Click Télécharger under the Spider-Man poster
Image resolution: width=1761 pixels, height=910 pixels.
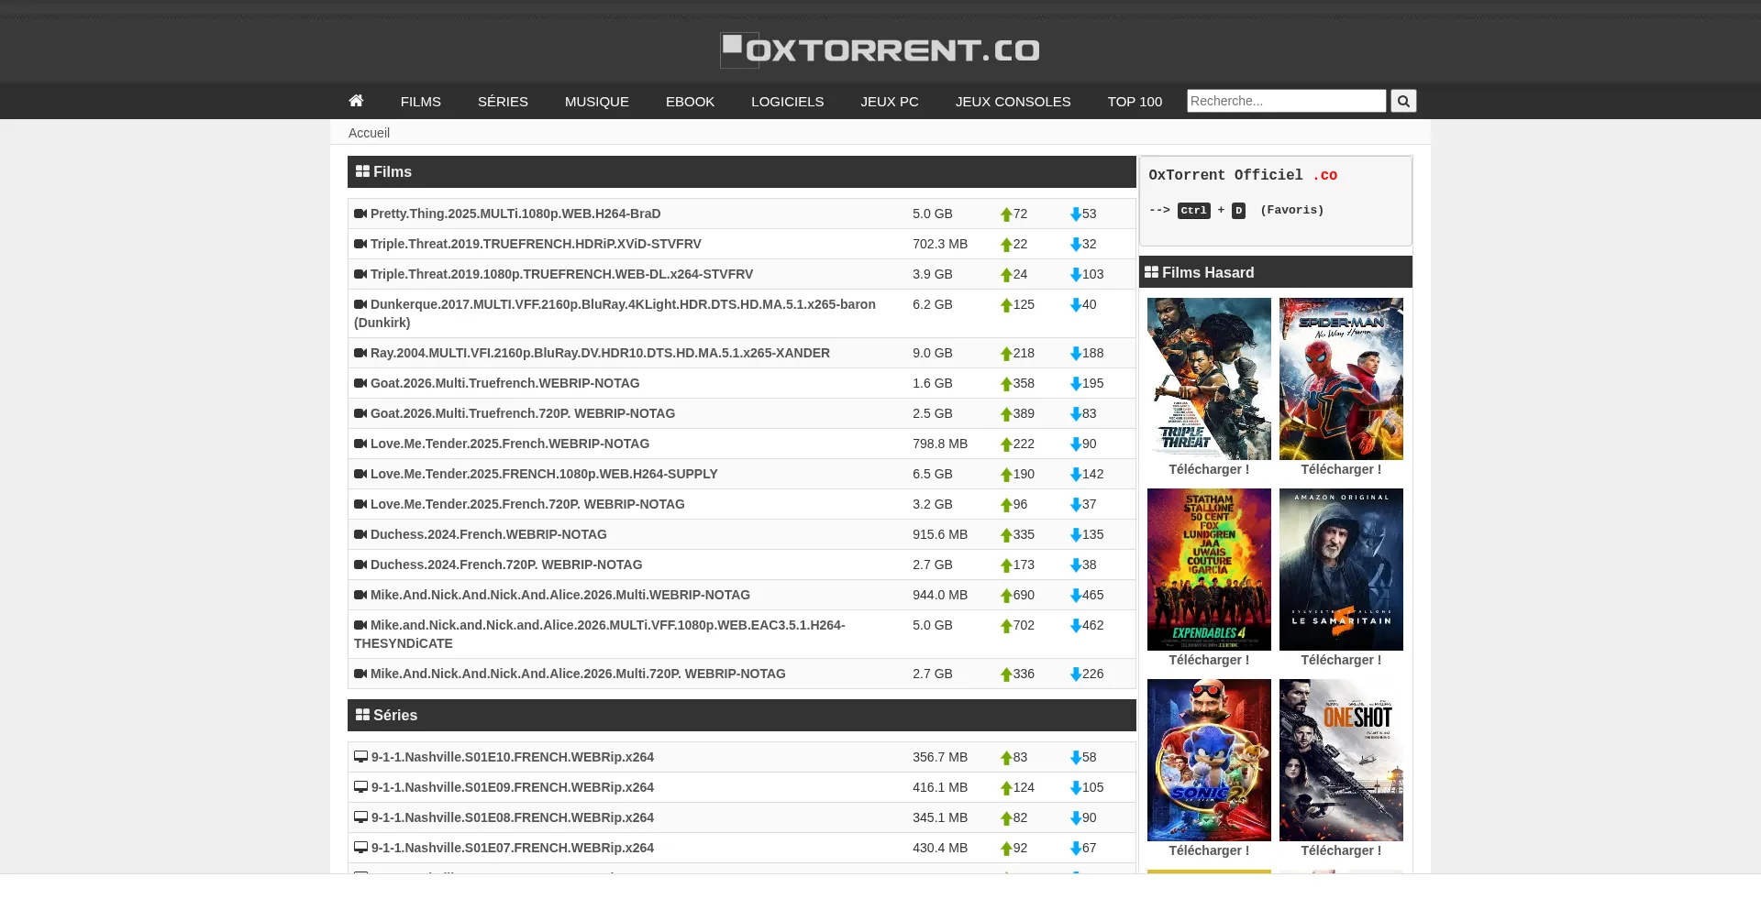[1341, 469]
